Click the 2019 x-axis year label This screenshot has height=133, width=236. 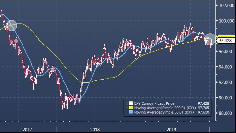pyautogui.click(x=171, y=130)
